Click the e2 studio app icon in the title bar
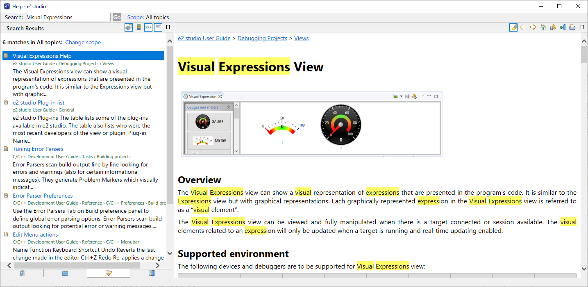This screenshot has height=287, width=588. [7, 6]
